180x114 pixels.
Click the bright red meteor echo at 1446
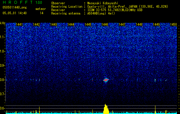(x=106, y=80)
